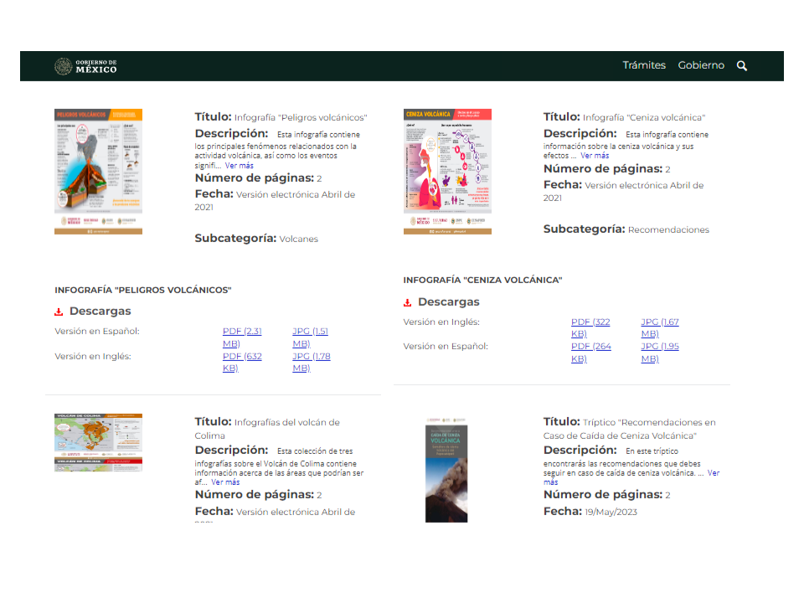Download English PDF (322 KB) of Ceniza volcánica
Viewport: 804px width, 603px height.
(x=590, y=327)
